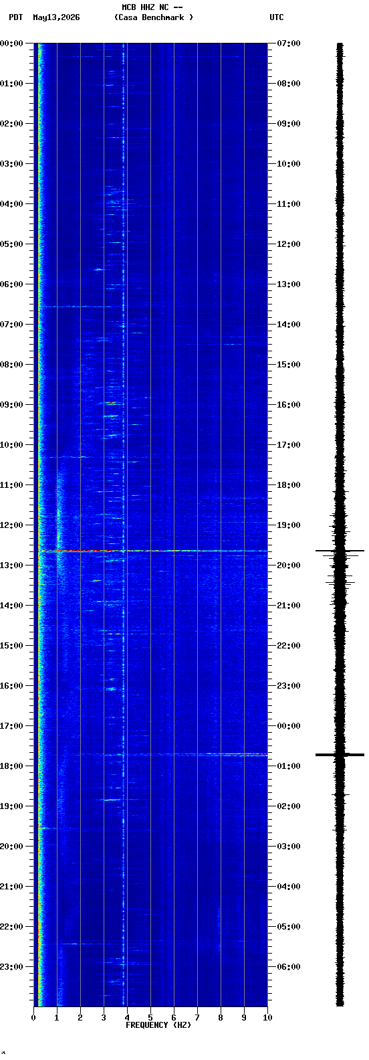The width and height of the screenshot is (369, 1060).
Task: Click the PDT time label '00:00'
Action: point(11,43)
